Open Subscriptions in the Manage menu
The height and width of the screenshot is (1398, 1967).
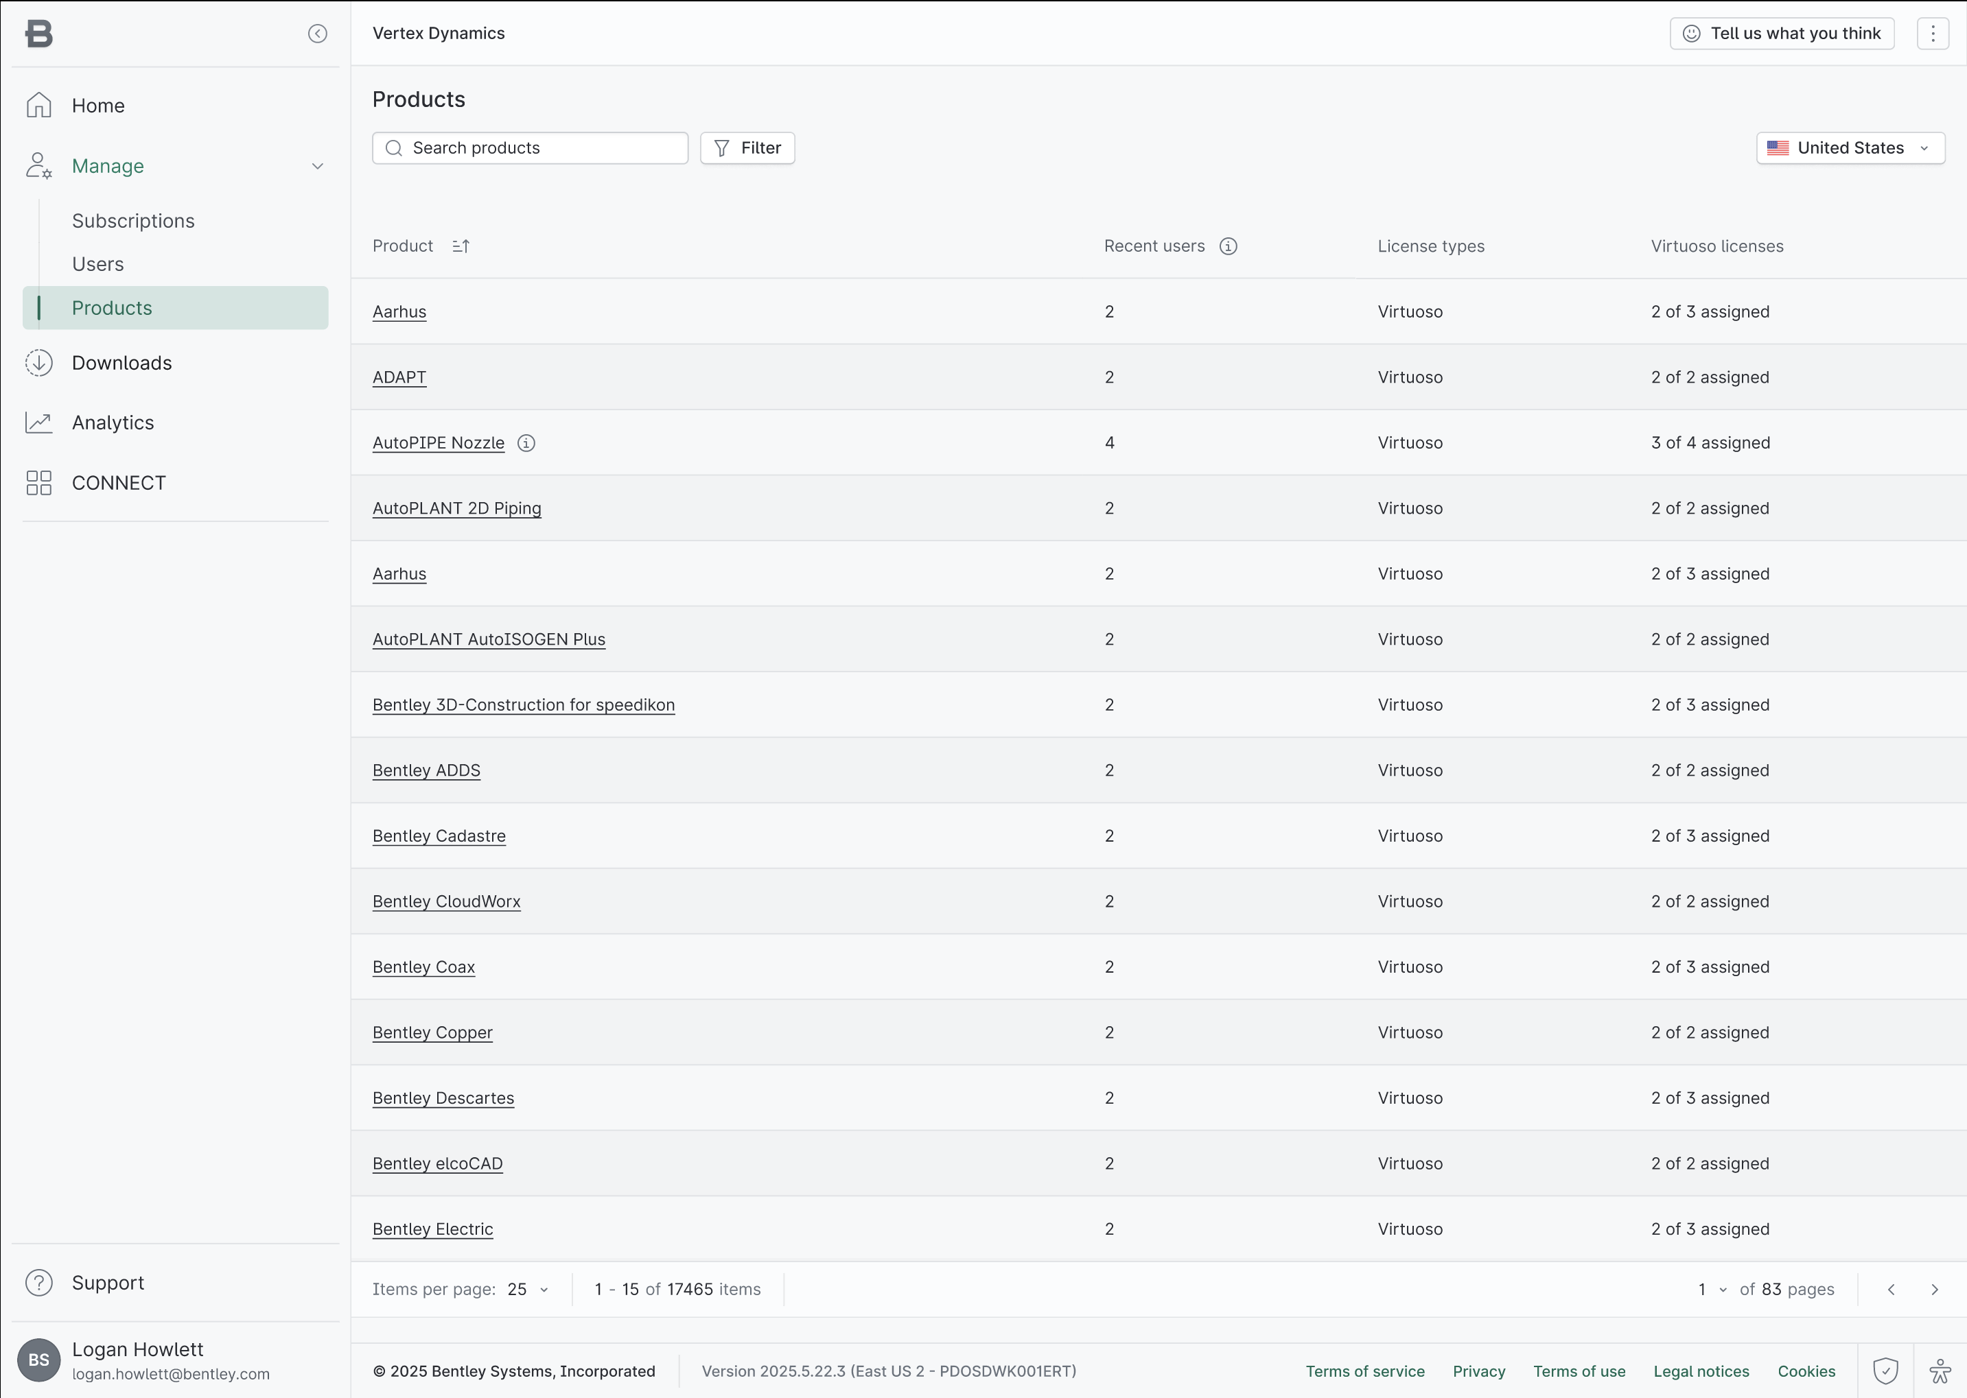point(133,222)
